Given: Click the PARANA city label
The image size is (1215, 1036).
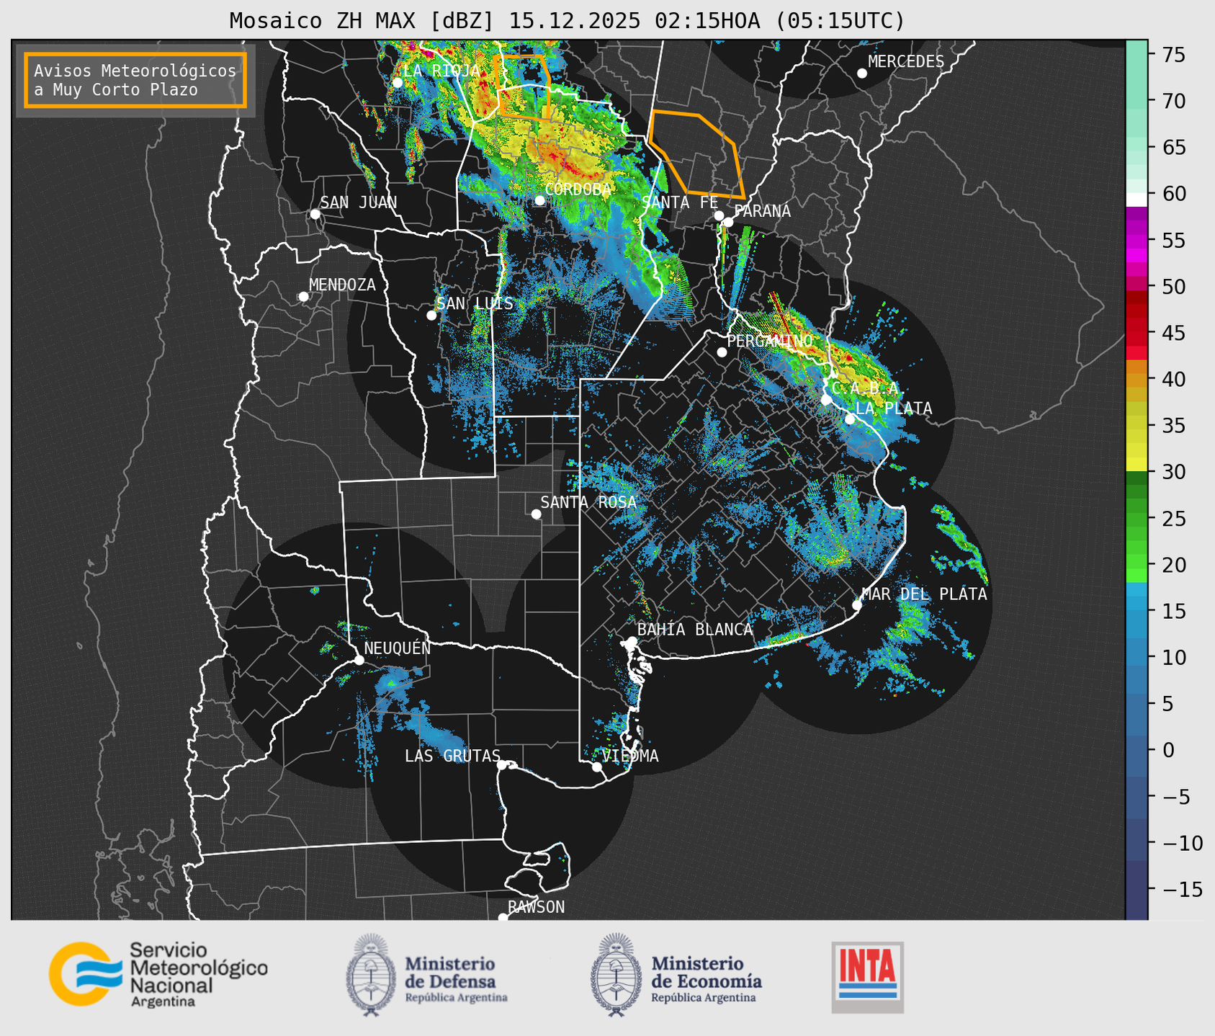Looking at the screenshot, I should coord(762,211).
